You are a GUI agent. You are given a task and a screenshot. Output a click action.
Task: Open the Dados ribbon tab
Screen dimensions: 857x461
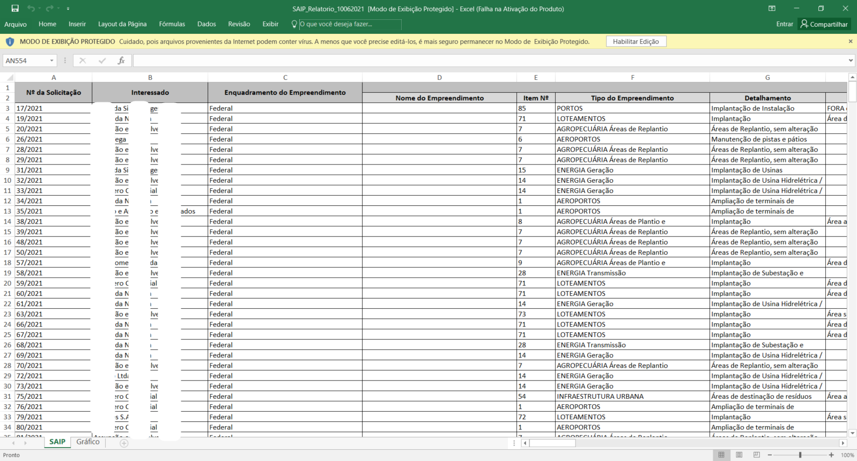pos(206,24)
